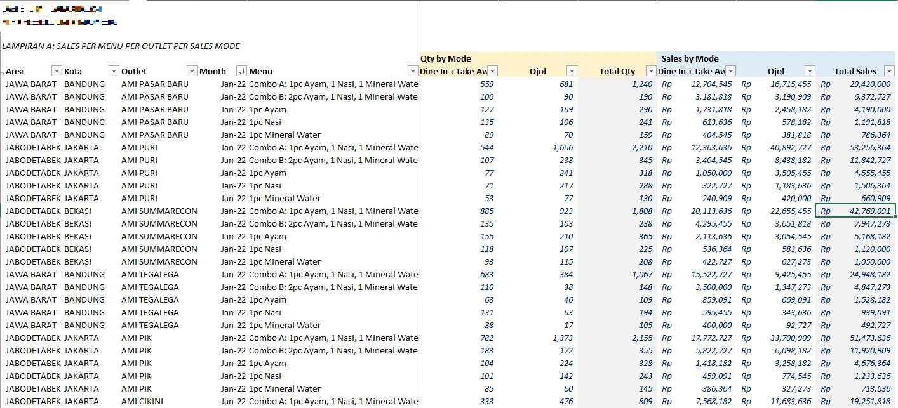Click the Ojol quantity cell showing 1,666
898x408 pixels.
coord(539,147)
